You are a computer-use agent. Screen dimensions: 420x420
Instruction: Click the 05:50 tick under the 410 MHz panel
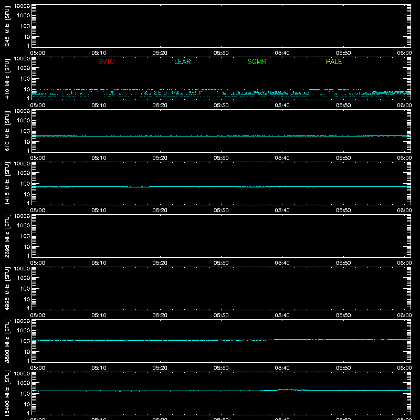click(343, 106)
